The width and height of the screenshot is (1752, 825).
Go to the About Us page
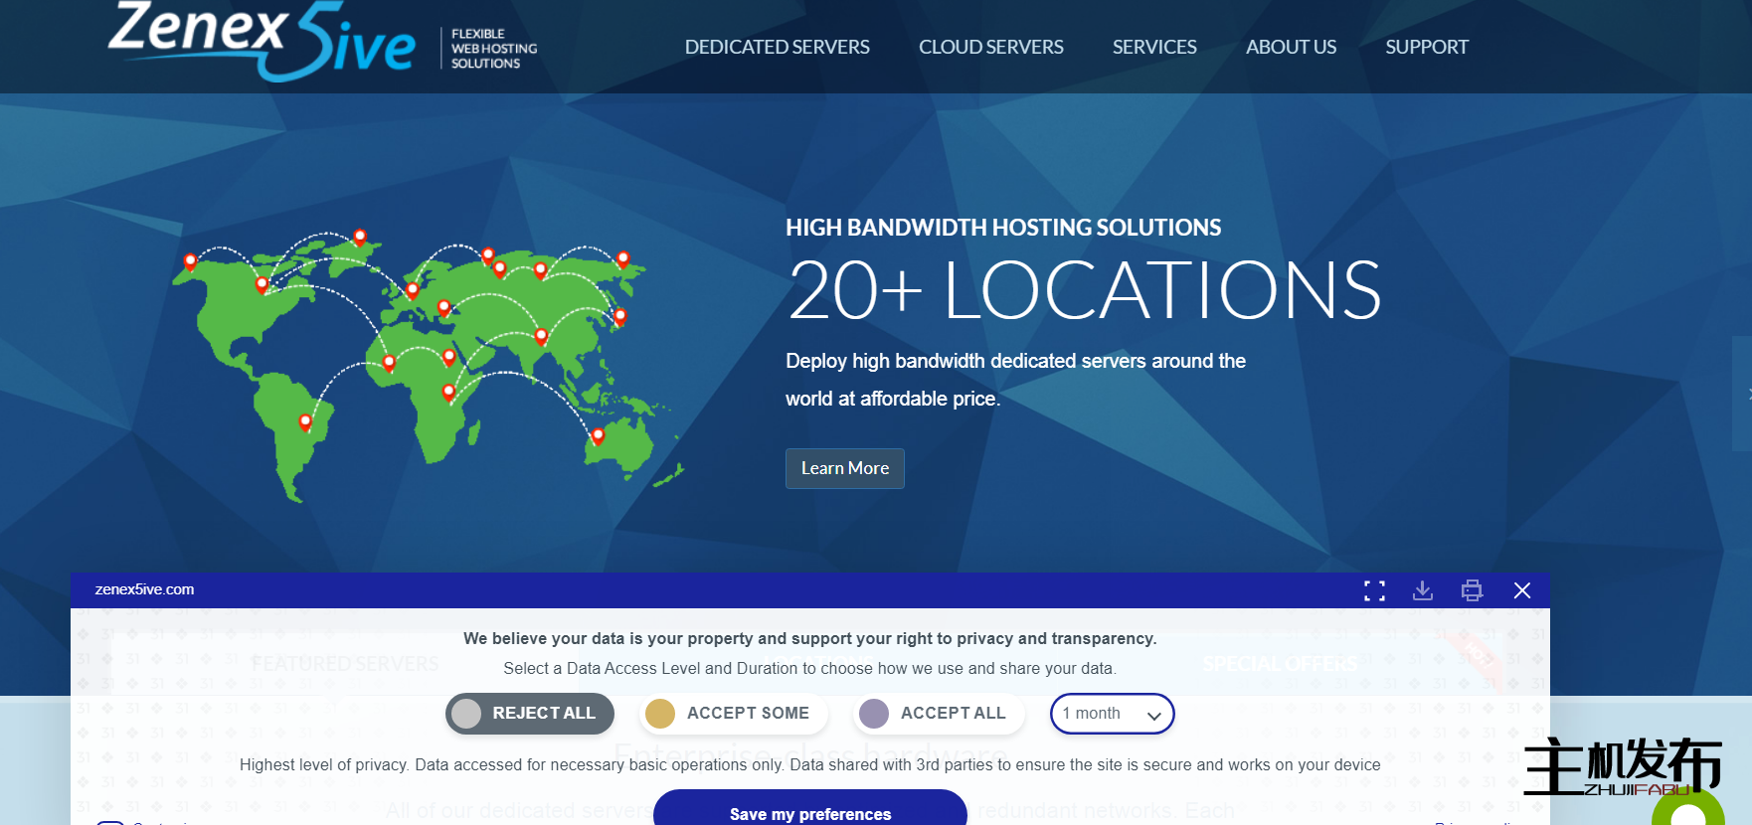pos(1291,47)
